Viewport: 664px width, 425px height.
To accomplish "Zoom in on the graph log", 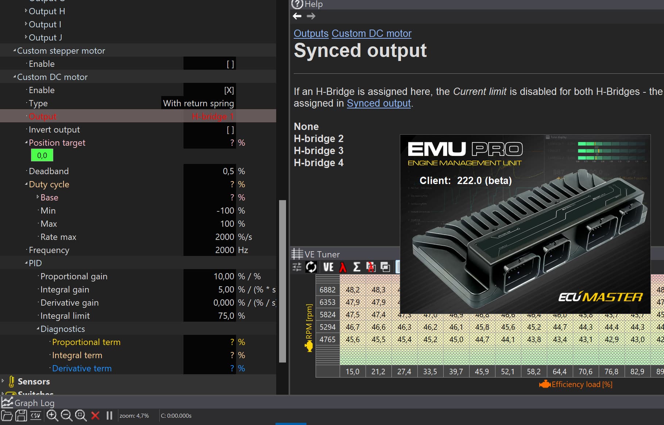I will point(52,416).
